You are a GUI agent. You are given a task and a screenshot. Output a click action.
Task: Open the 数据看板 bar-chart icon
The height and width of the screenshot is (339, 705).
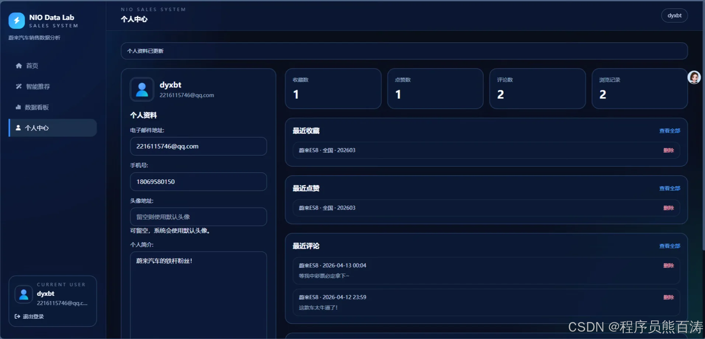(18, 107)
